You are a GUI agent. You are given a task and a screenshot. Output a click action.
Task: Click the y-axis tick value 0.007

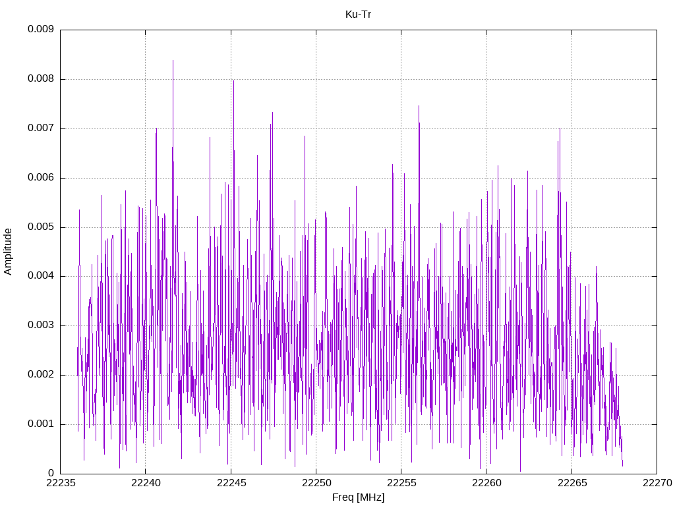pos(41,128)
